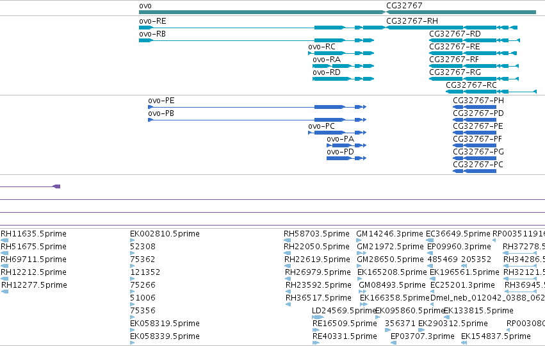This screenshot has width=545, height=346.
Task: Select ovo-RA transcript label
Action: (327, 60)
